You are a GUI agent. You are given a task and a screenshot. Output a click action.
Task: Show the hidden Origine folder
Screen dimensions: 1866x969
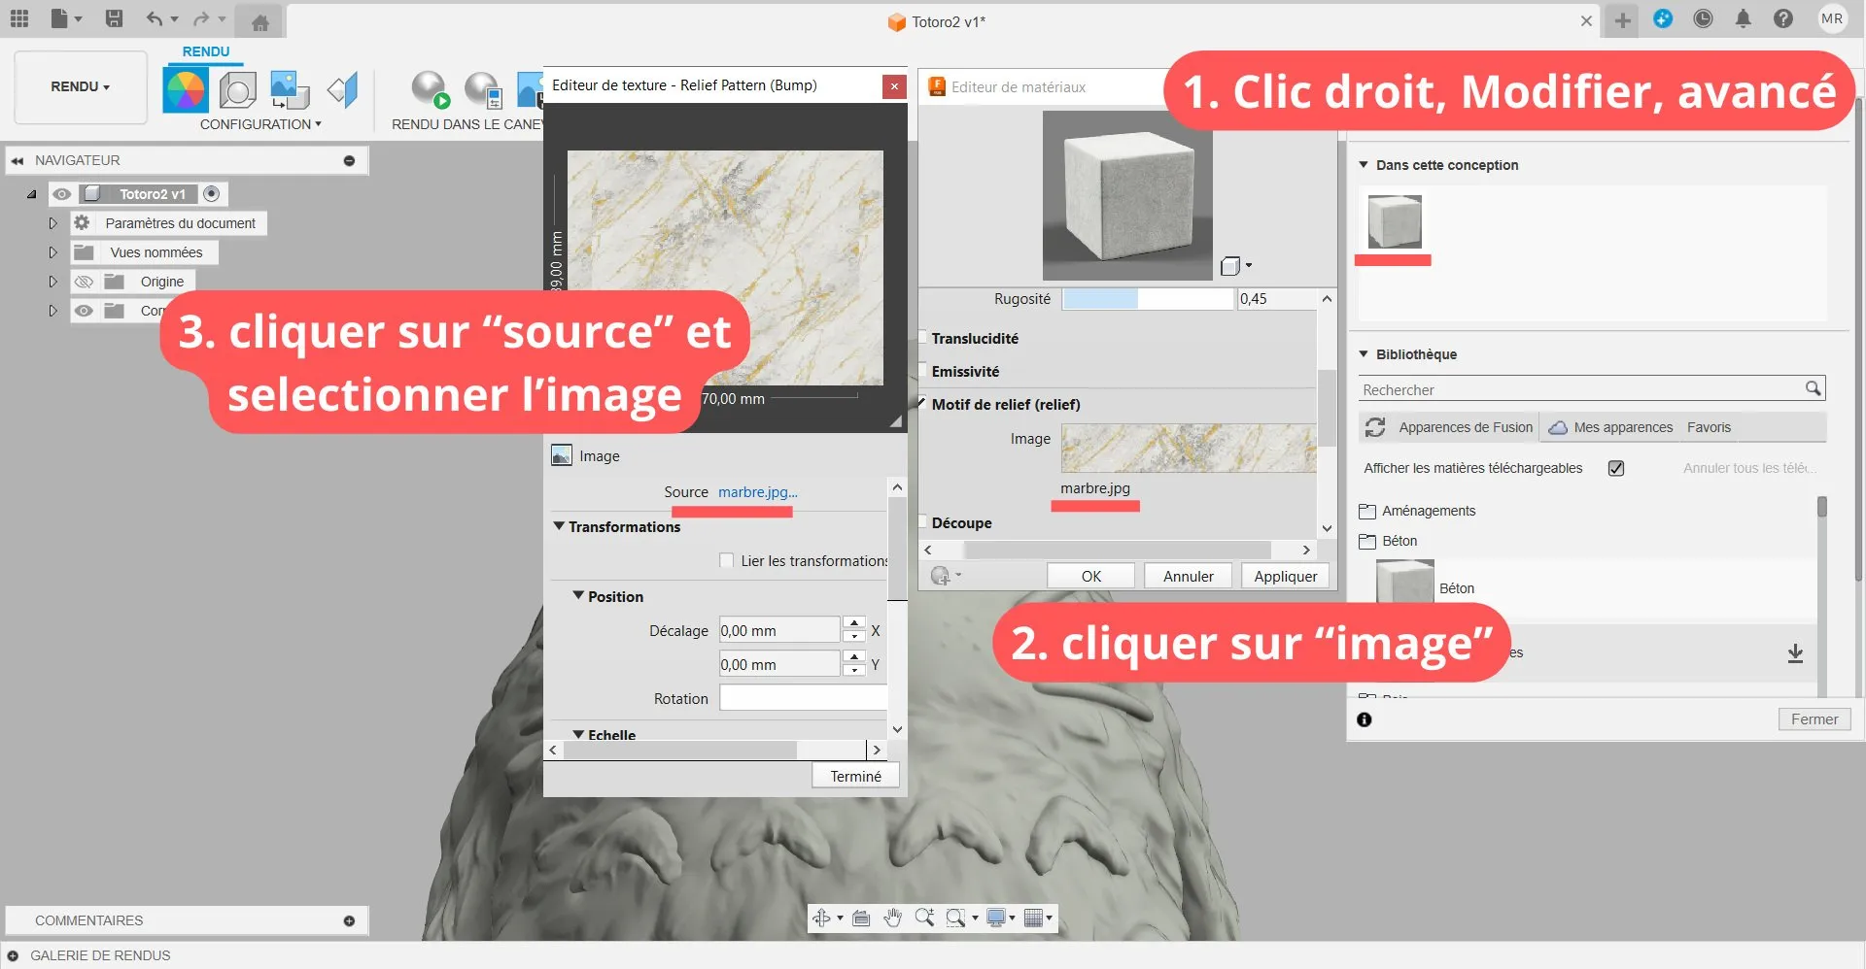(x=84, y=282)
